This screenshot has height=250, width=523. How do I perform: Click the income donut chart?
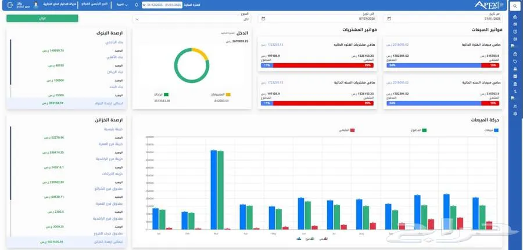[192, 65]
